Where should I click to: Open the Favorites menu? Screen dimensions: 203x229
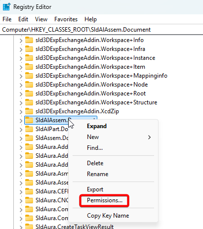click(x=66, y=19)
